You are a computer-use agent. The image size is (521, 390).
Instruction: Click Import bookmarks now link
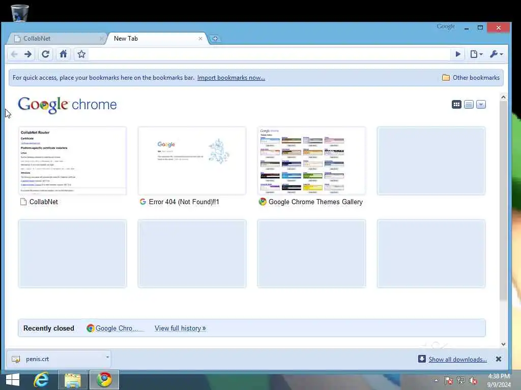click(231, 78)
